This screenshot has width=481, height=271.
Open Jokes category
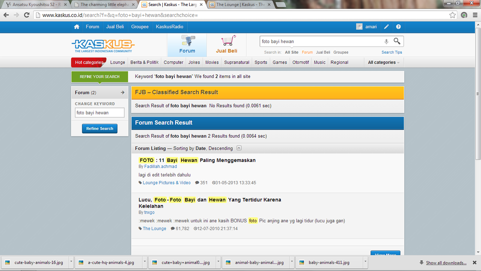(x=194, y=62)
